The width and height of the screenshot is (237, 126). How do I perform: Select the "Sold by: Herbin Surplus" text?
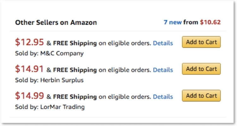(x=49, y=80)
